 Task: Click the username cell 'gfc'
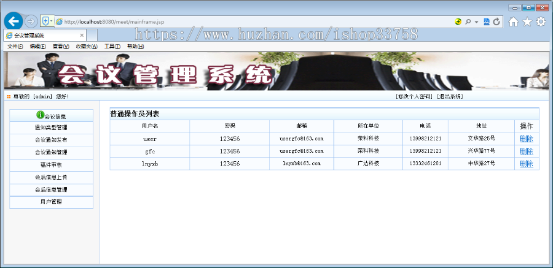click(150, 151)
